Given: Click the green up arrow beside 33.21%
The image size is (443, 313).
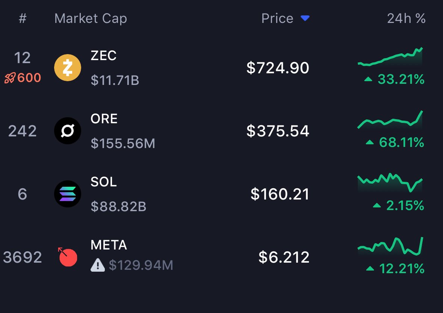Looking at the screenshot, I should (369, 79).
